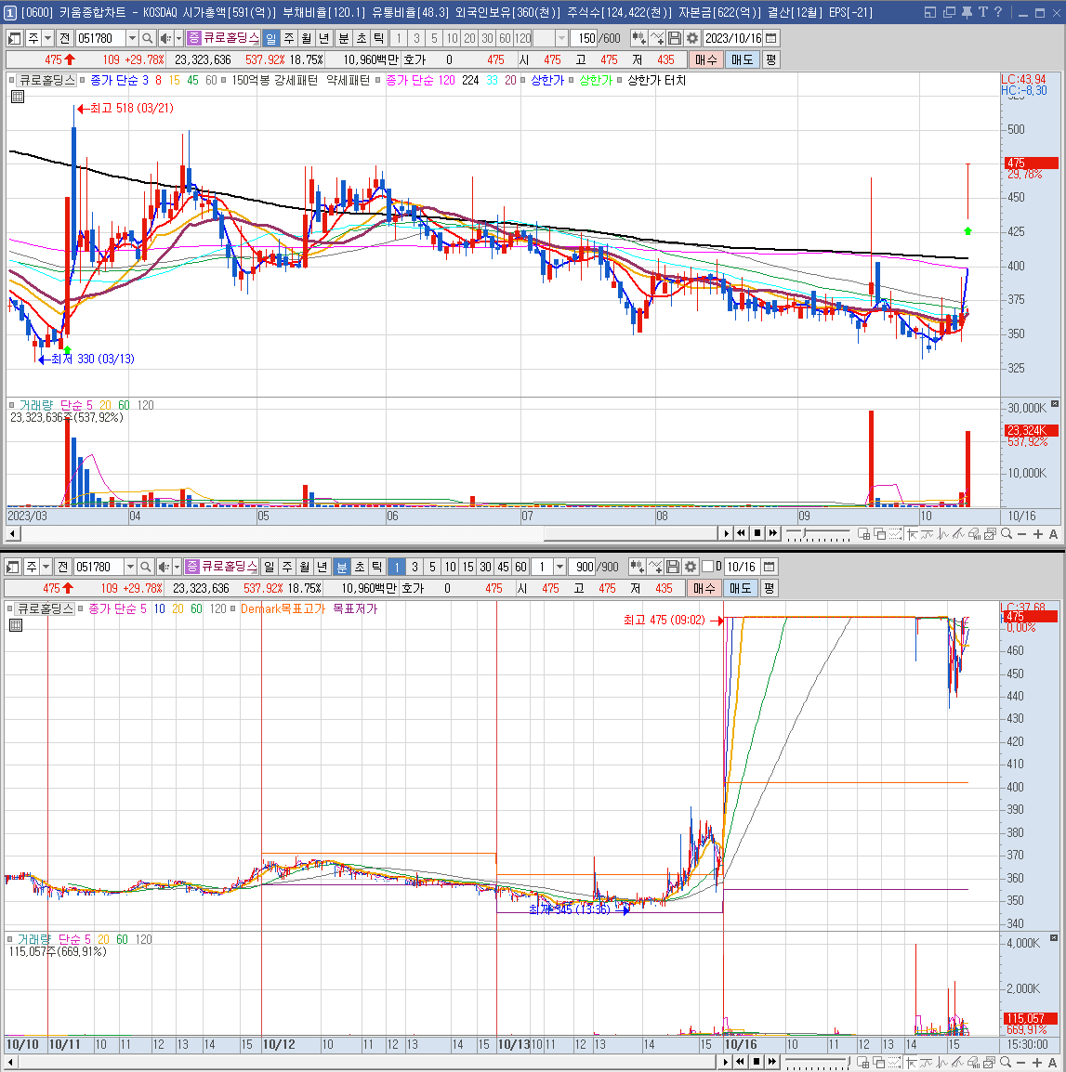
Task: Zoom out with minus icon on upper chart bar
Action: click(1022, 534)
